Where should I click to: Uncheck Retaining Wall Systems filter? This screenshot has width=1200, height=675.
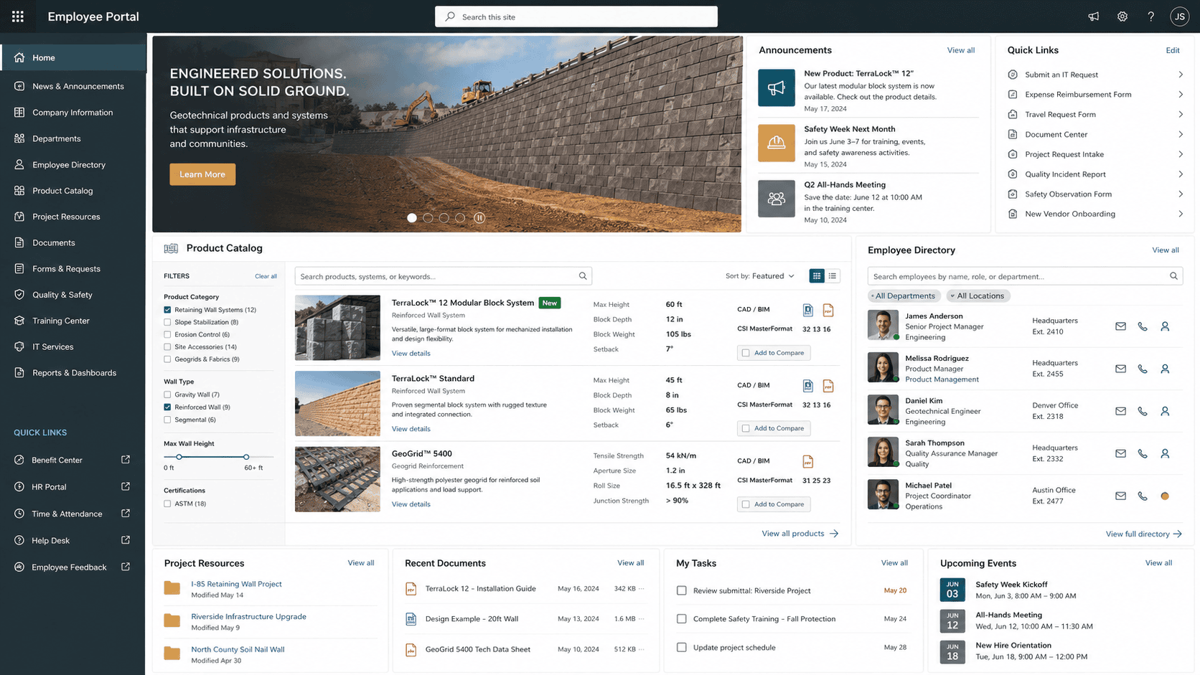(167, 310)
